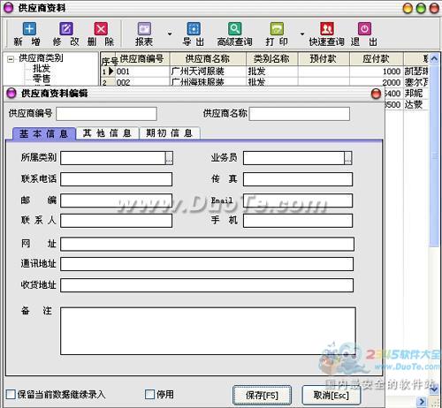Collapse the 供应商类别 tree node
Image resolution: width=442 pixels, height=408 pixels.
[x=11, y=59]
